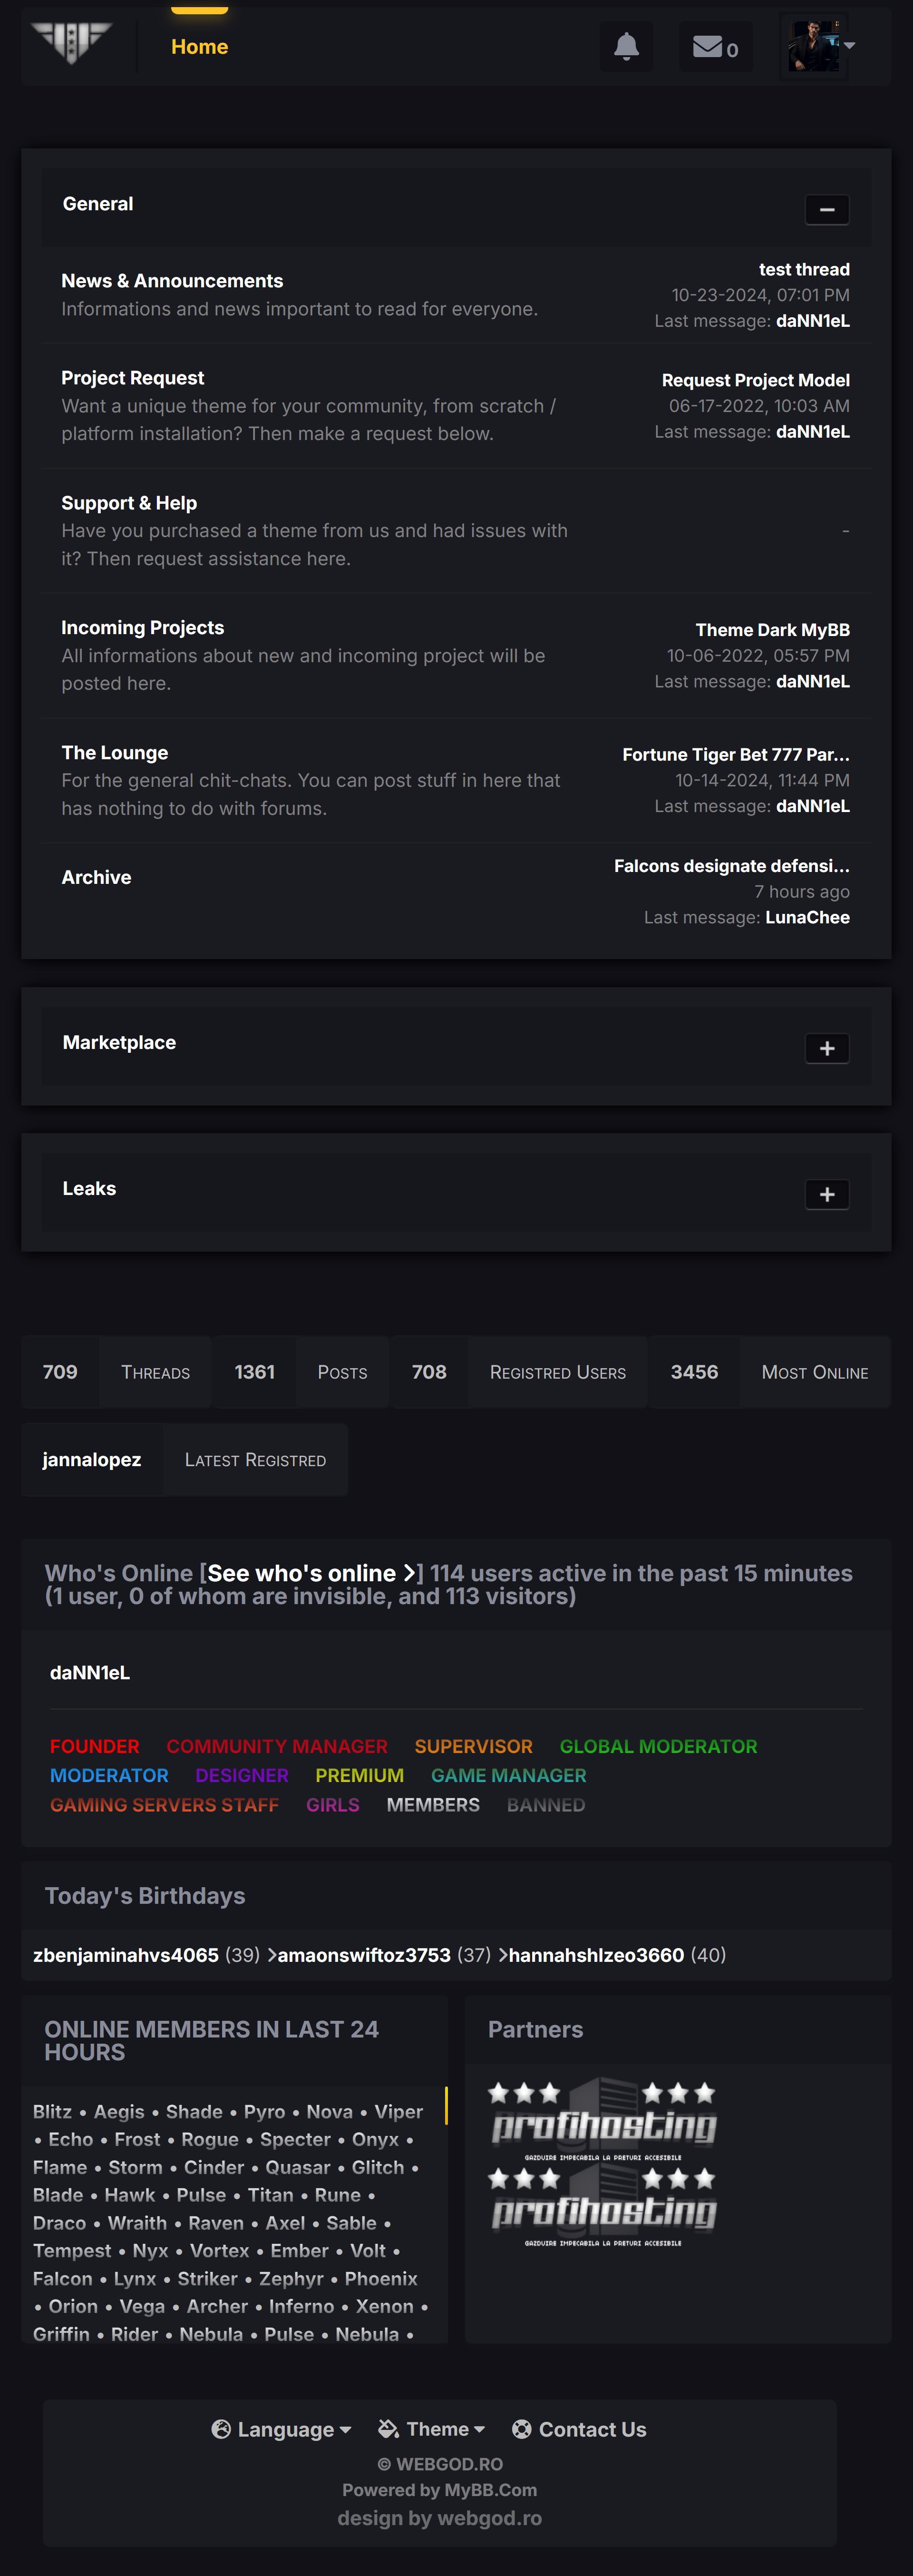Viewport: 913px width, 2576px height.
Task: Open the Support & Help forum
Action: [x=129, y=503]
